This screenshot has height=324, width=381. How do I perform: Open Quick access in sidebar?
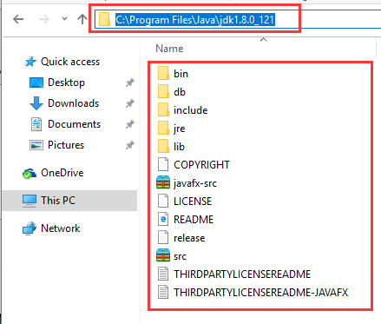pos(70,62)
